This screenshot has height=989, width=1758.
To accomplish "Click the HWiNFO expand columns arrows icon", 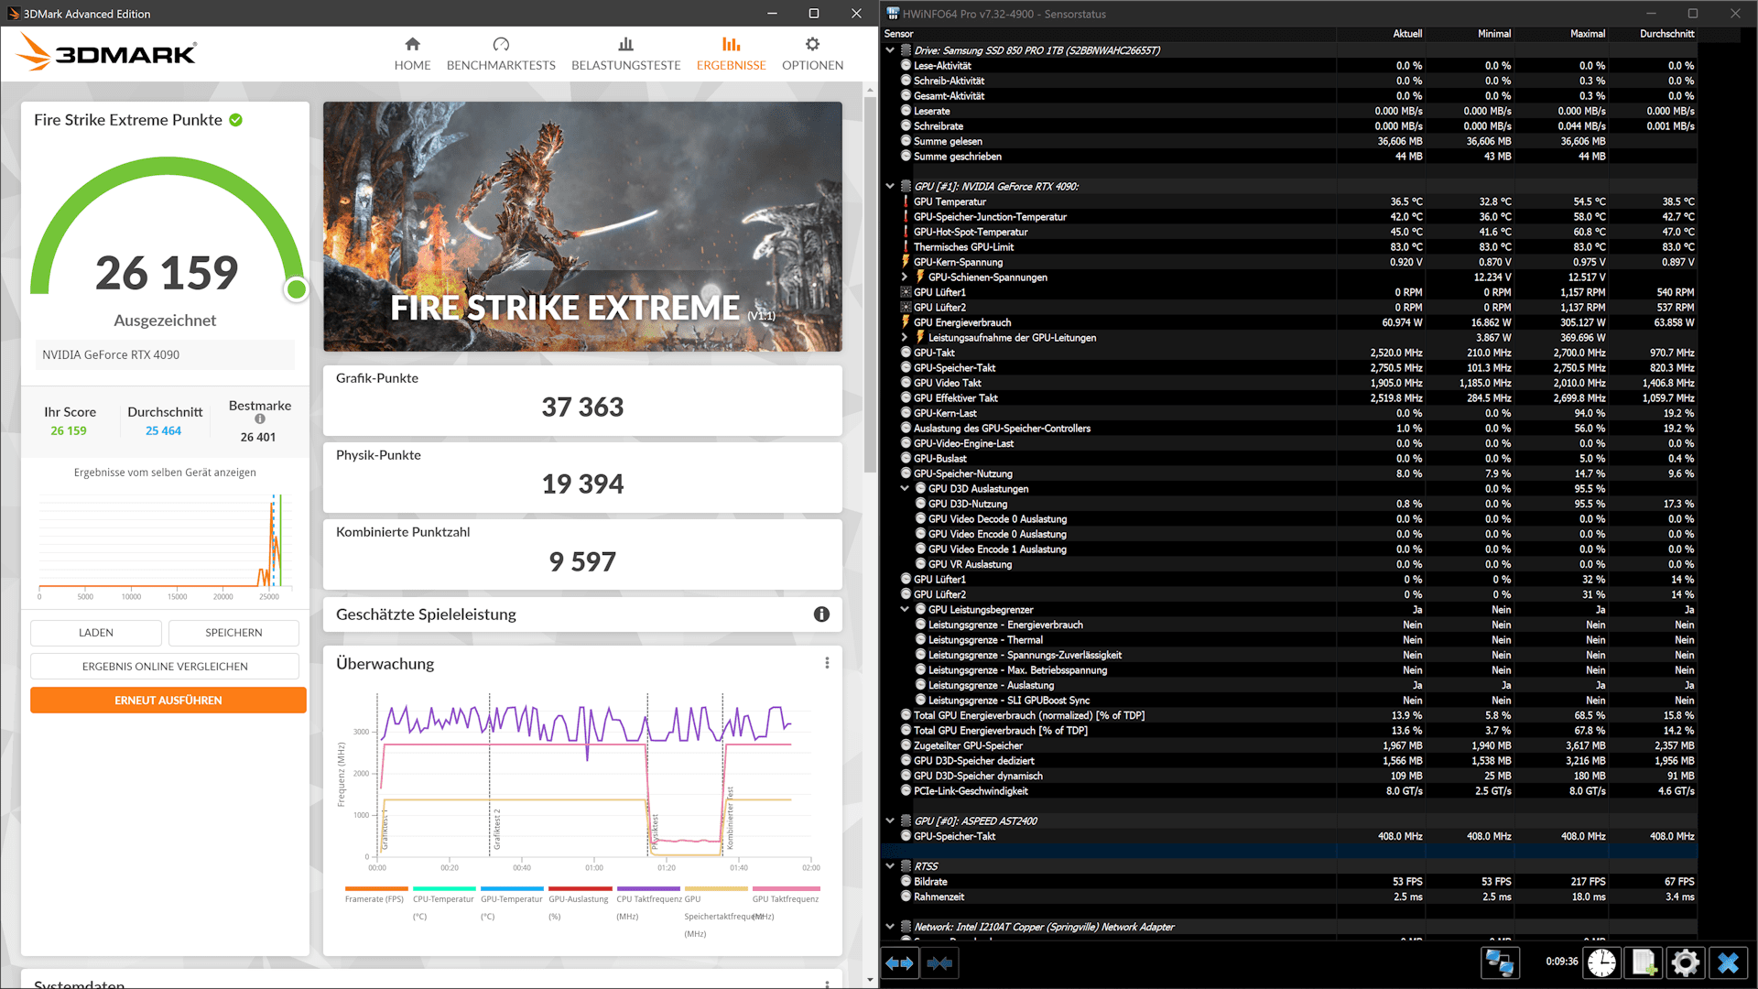I will (x=900, y=963).
